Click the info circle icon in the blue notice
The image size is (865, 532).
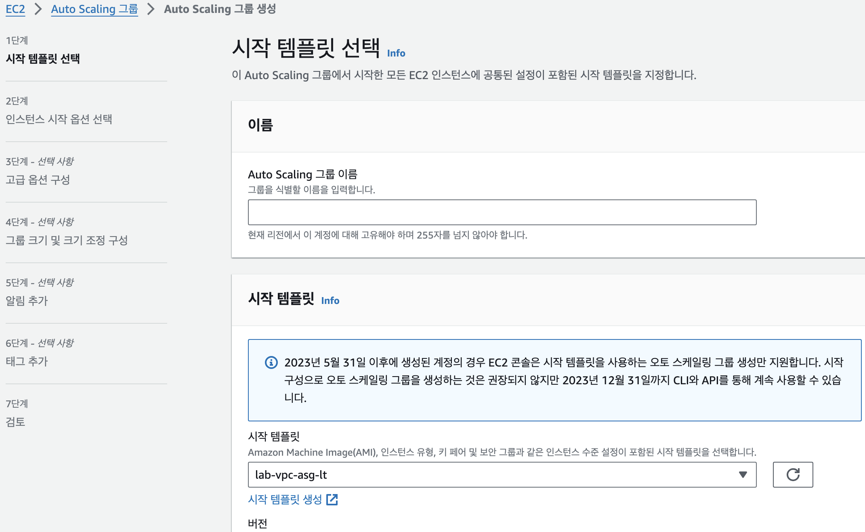coord(271,362)
